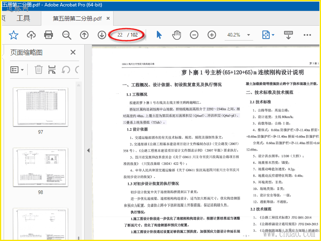Image resolution: width=321 pixels, height=241 pixels.
Task: Activate the hand pan tool
Action: [177, 35]
